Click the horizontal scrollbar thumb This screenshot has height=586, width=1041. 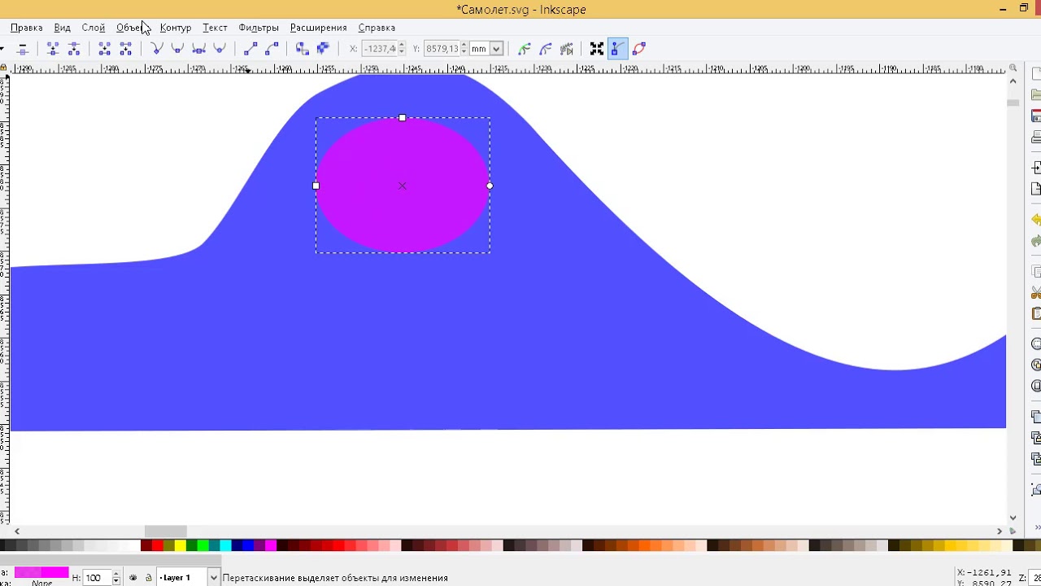click(166, 531)
